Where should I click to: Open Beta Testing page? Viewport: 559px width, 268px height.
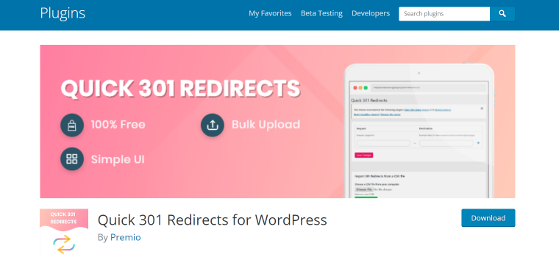tap(321, 13)
